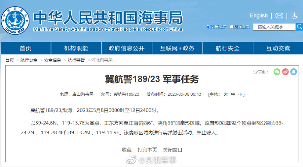Go to 航行安全 in the breadcrumb

[29, 60]
